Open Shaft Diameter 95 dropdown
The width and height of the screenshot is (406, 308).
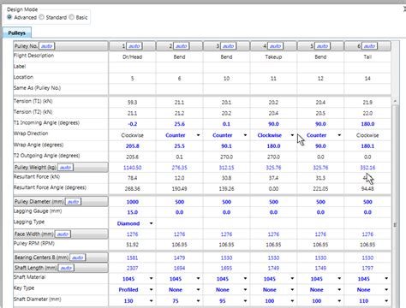click(x=245, y=300)
